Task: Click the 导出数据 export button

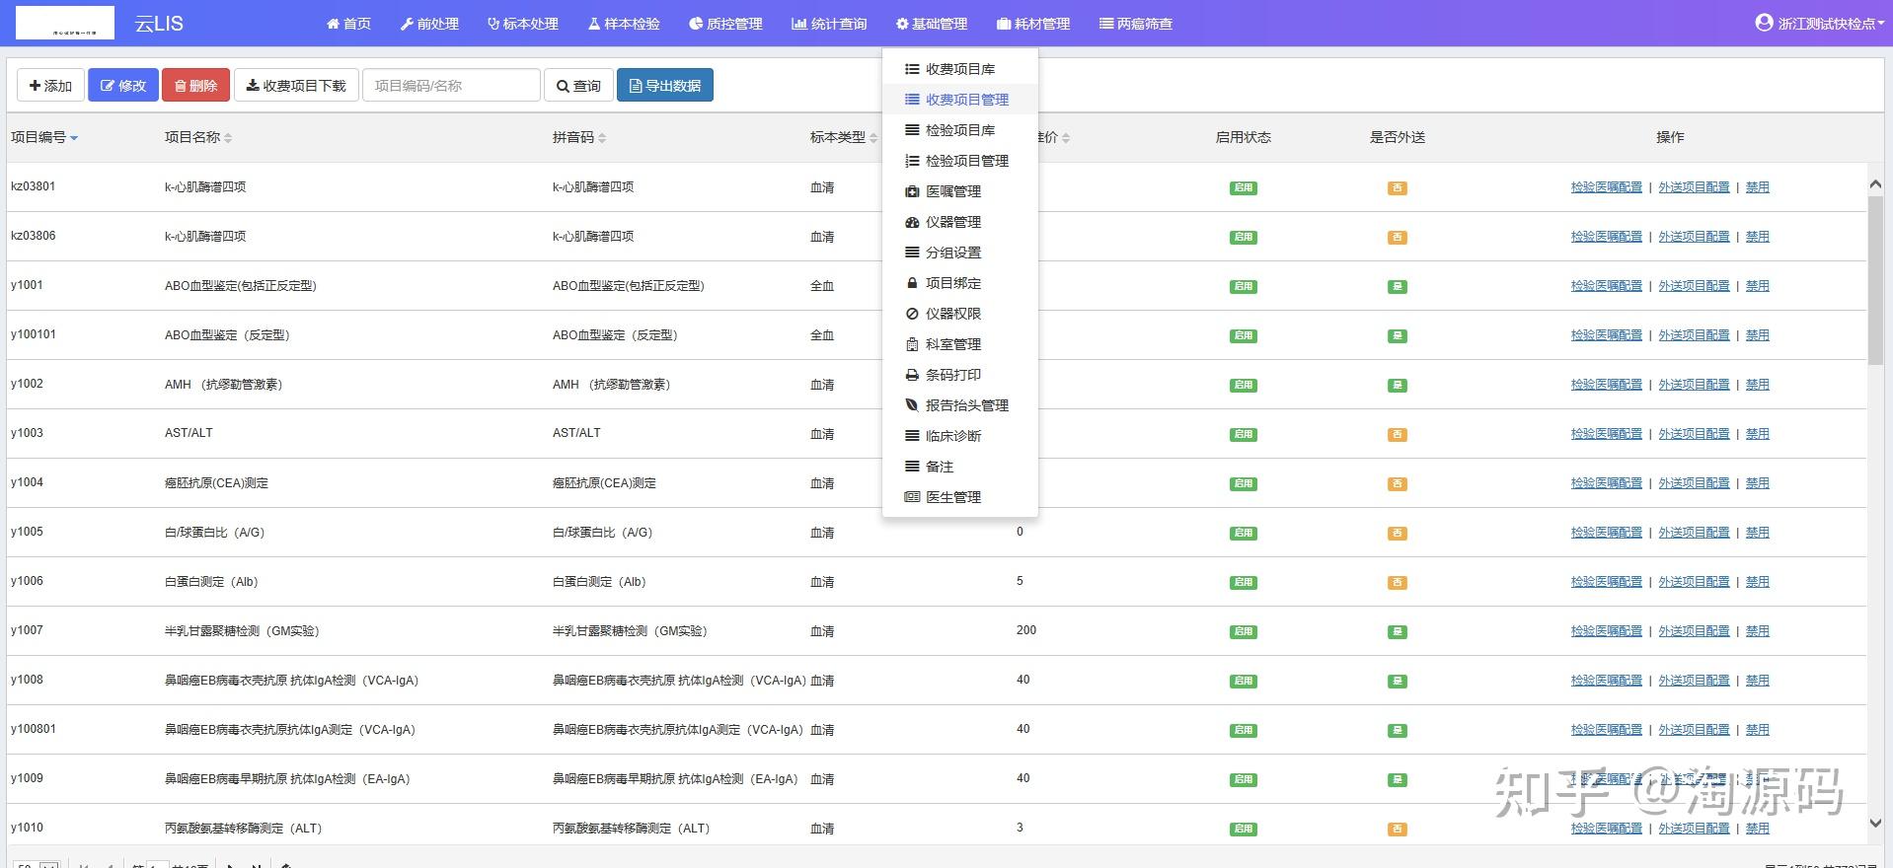Action: click(x=665, y=86)
